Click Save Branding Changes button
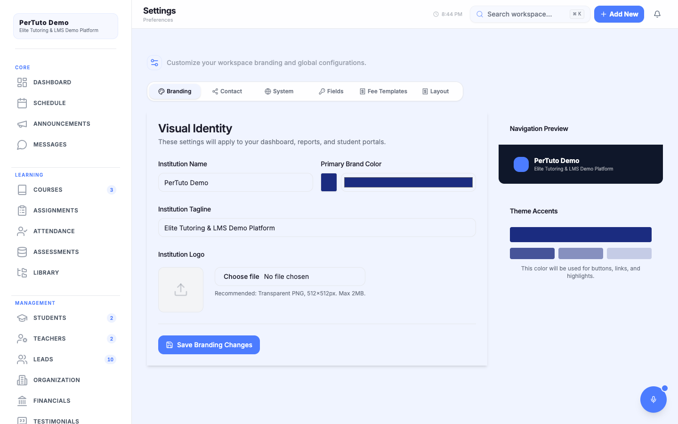This screenshot has height=424, width=678. coord(209,345)
